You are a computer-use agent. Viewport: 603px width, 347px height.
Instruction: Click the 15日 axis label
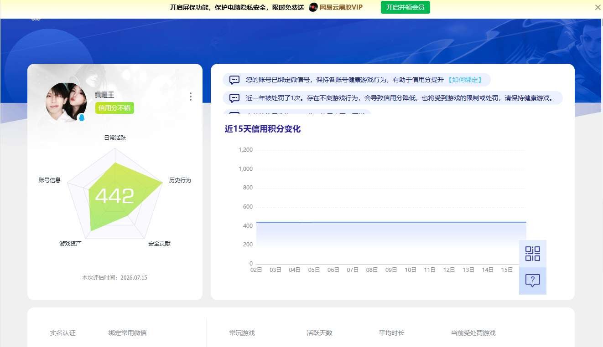click(507, 270)
